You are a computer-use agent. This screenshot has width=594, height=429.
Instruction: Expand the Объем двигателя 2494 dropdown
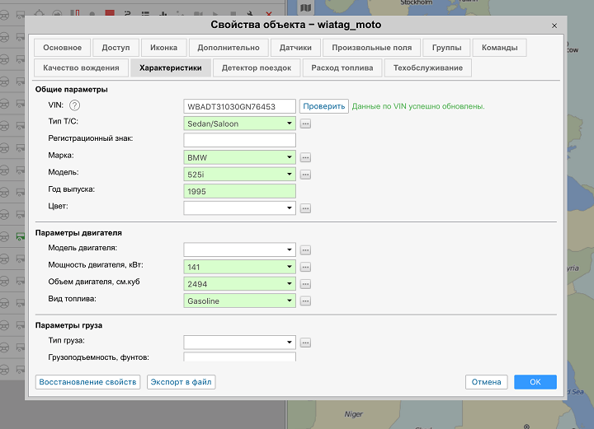click(x=289, y=284)
